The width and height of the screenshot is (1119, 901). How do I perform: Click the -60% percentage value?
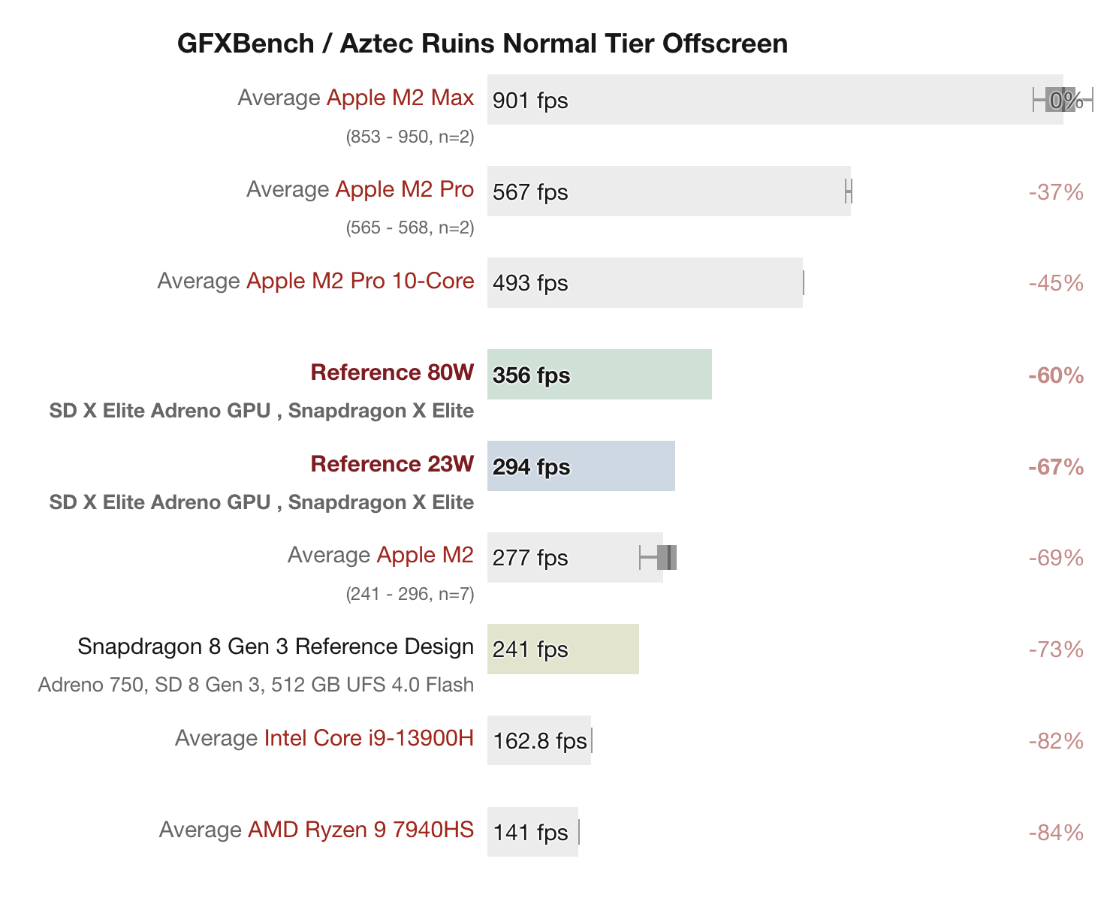(x=1055, y=375)
